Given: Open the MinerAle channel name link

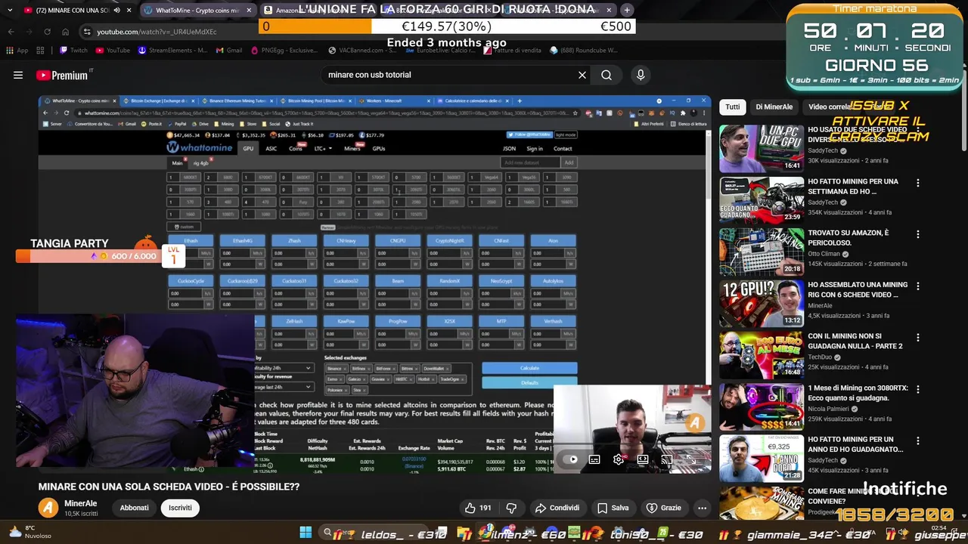Looking at the screenshot, I should pos(81,503).
